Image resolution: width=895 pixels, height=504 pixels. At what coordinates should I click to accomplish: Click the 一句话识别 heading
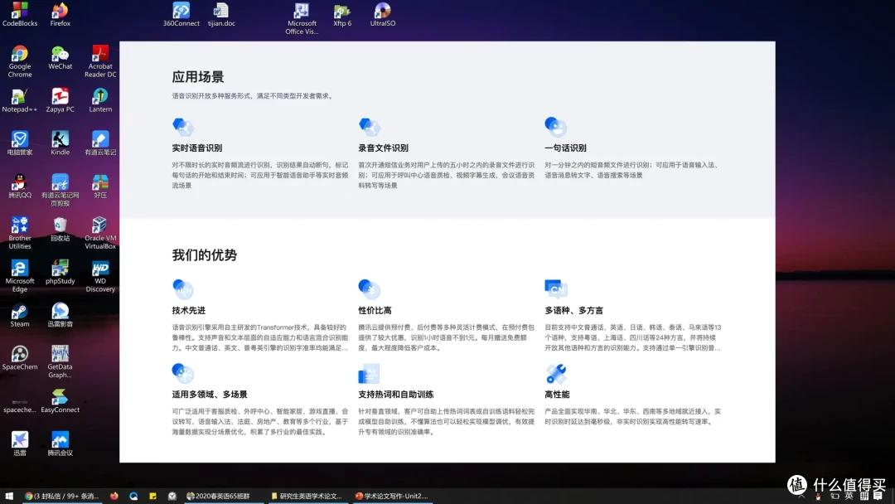pos(565,148)
